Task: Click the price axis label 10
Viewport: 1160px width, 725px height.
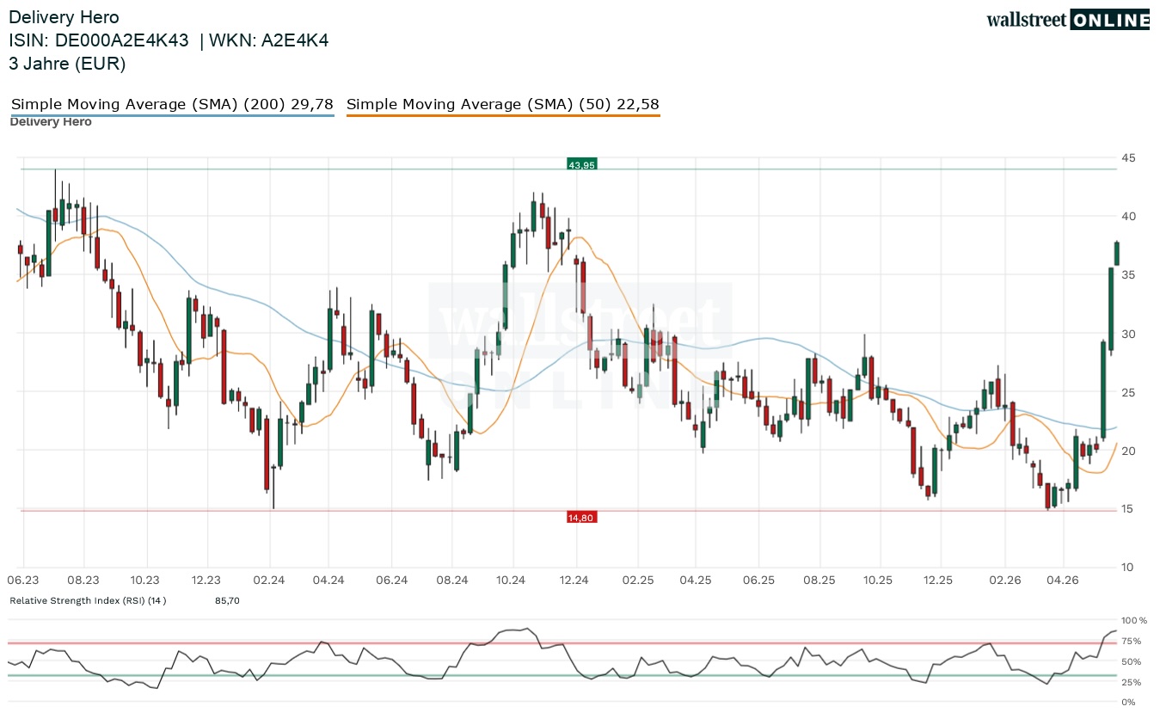Action: click(x=1127, y=568)
